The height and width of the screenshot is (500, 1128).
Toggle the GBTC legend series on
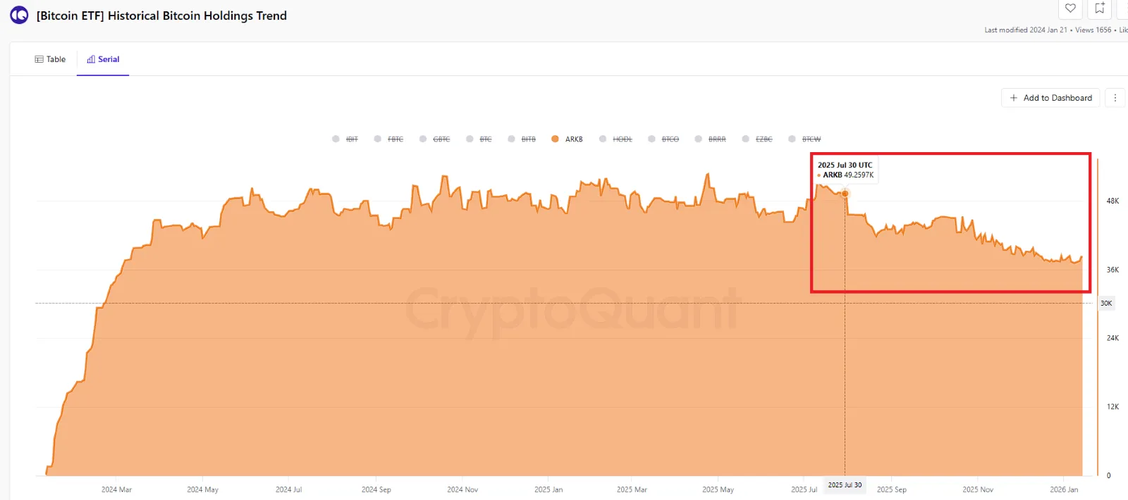pos(441,139)
